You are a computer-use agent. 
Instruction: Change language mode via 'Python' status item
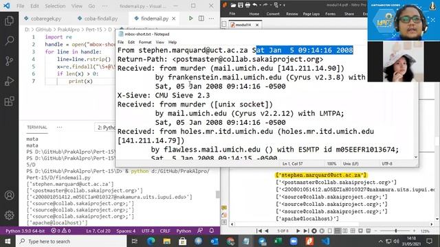tap(184, 231)
